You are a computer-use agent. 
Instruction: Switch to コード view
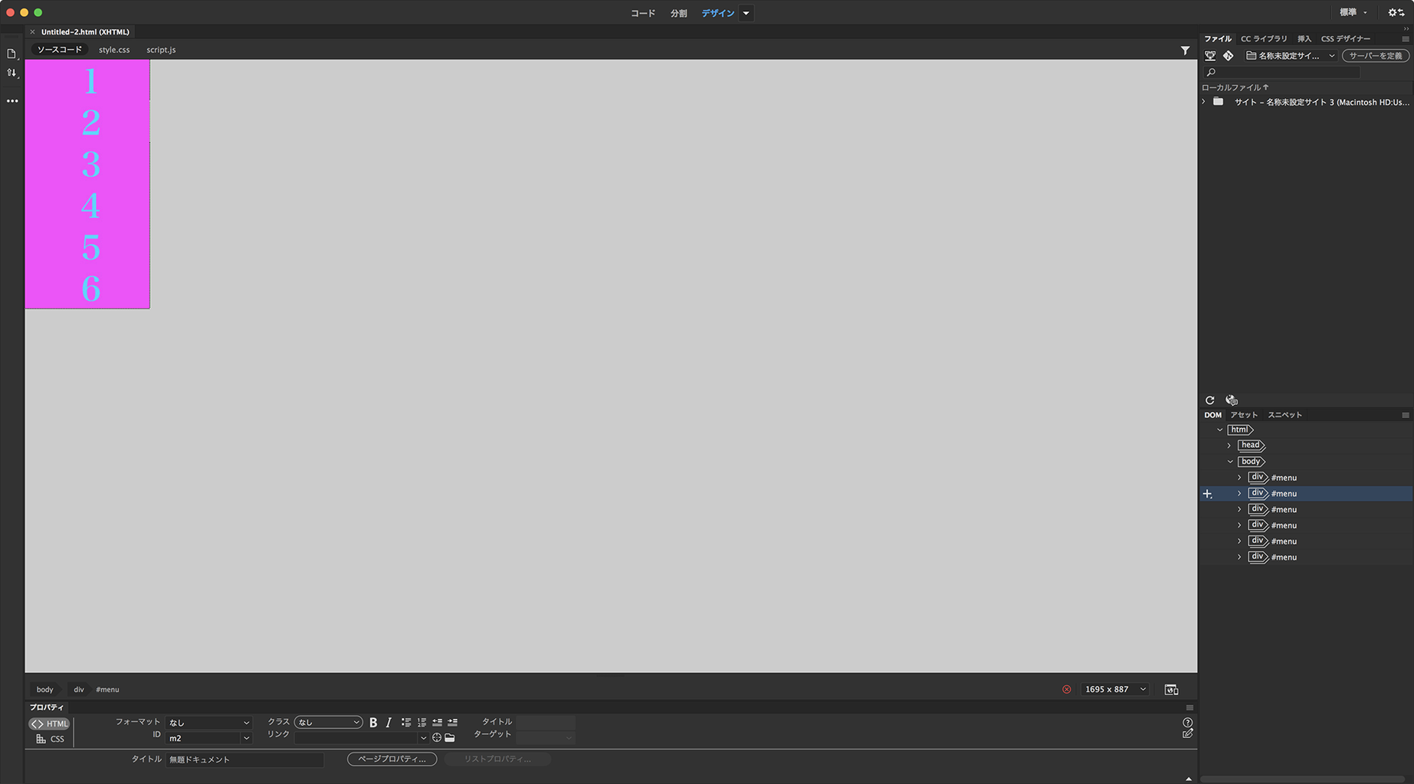(643, 13)
